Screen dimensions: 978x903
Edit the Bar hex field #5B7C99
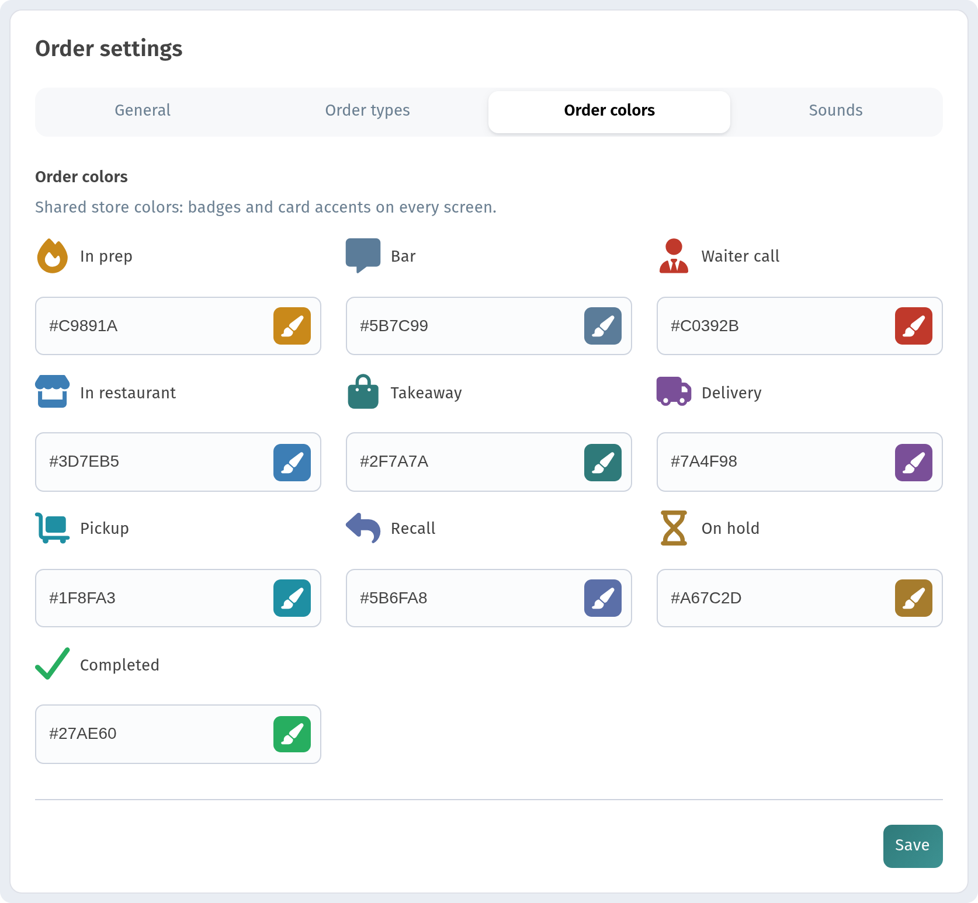(x=489, y=326)
